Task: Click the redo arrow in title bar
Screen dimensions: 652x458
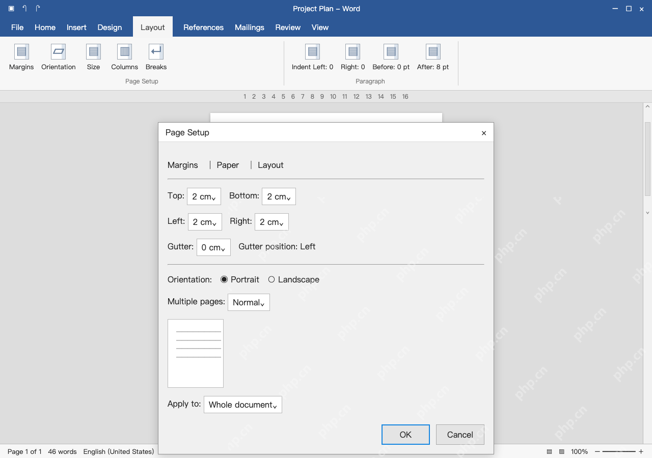Action: [38, 9]
